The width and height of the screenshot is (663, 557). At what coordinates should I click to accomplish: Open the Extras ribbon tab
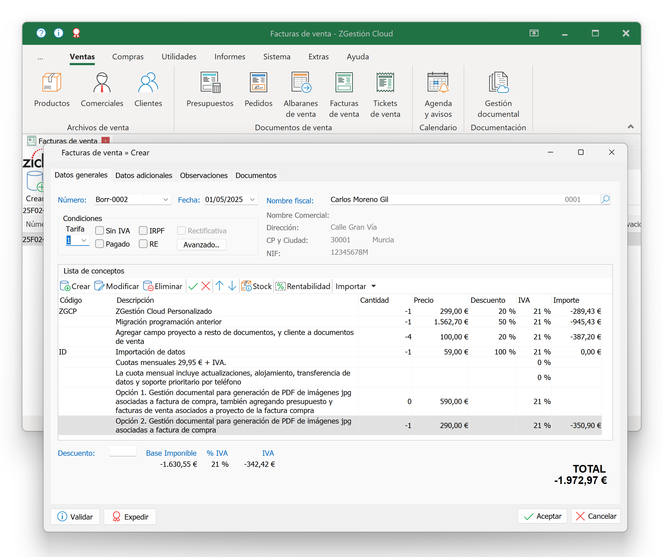pyautogui.click(x=318, y=56)
